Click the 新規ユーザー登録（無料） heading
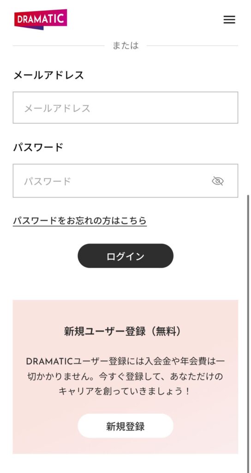The image size is (251, 473). 123,332
